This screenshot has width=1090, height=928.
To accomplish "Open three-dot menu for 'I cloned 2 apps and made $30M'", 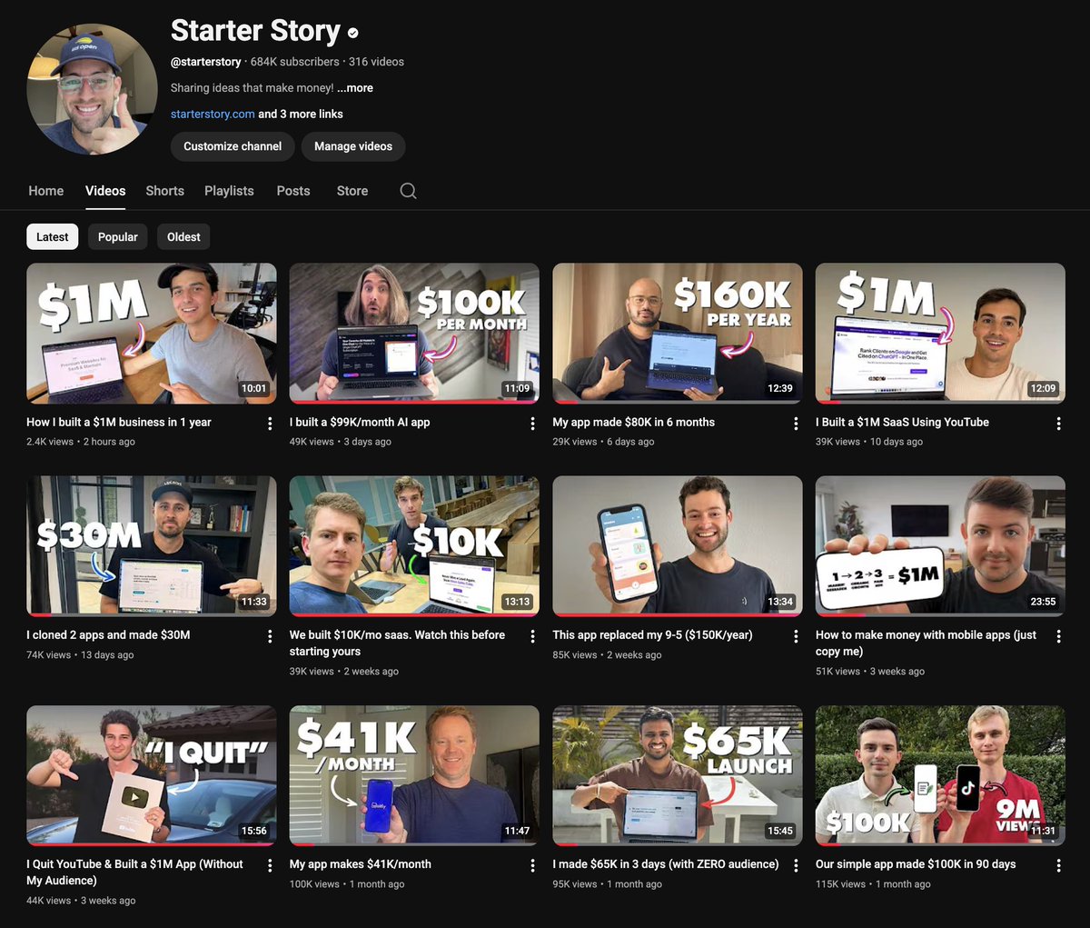I will tap(270, 636).
